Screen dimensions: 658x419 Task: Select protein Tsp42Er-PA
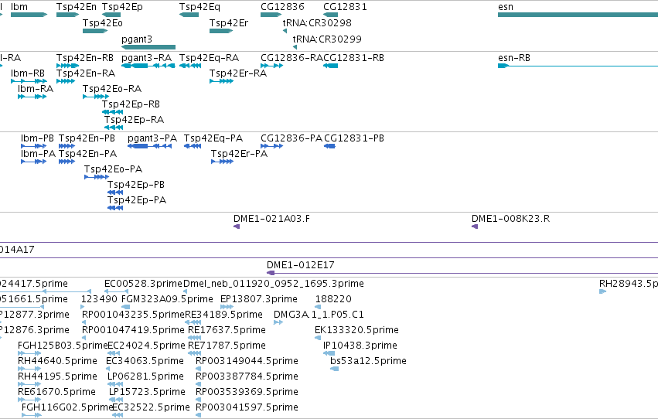coord(223,162)
